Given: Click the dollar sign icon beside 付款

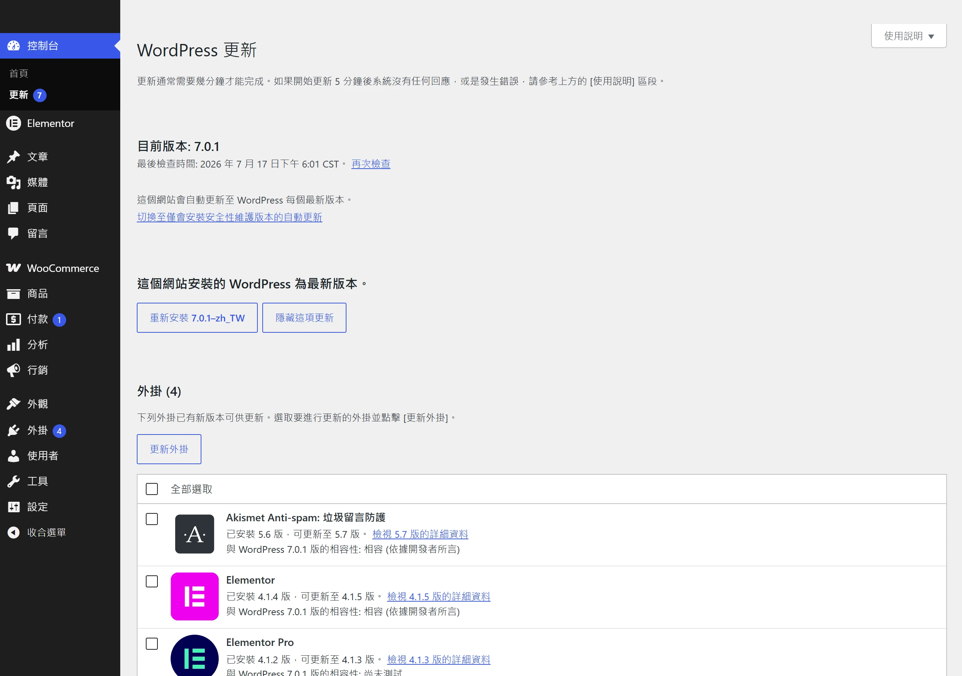Looking at the screenshot, I should [14, 319].
